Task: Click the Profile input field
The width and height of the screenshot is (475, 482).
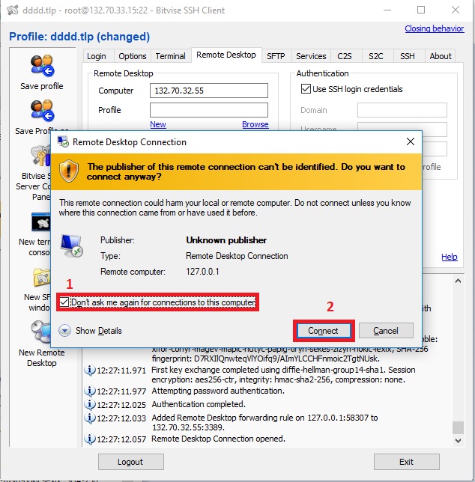Action: (209, 110)
